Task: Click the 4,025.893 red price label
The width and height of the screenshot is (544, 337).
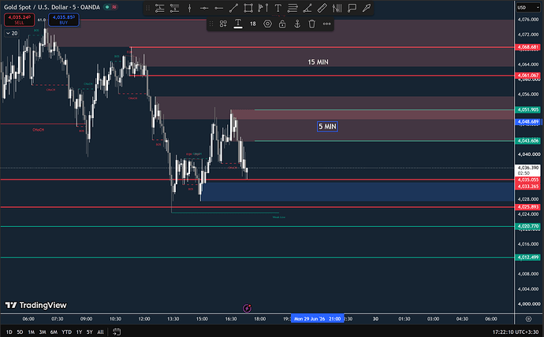Action: (527, 207)
